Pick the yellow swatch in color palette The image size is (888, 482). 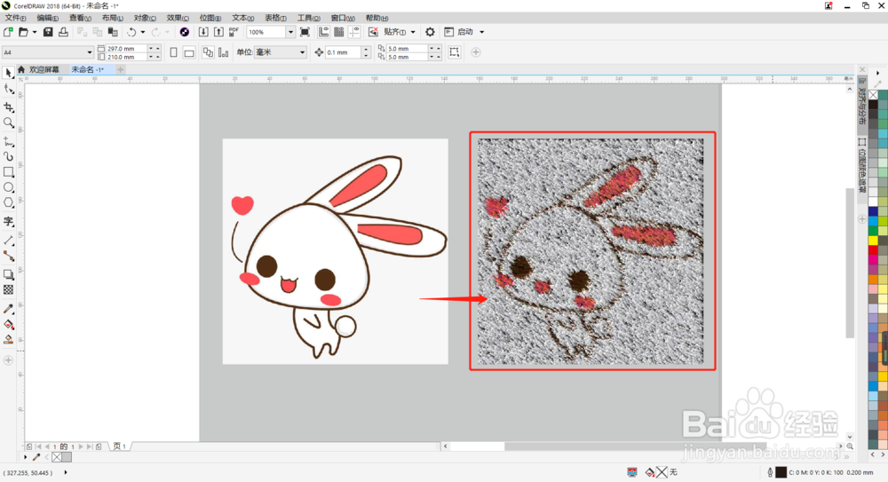[x=873, y=240]
